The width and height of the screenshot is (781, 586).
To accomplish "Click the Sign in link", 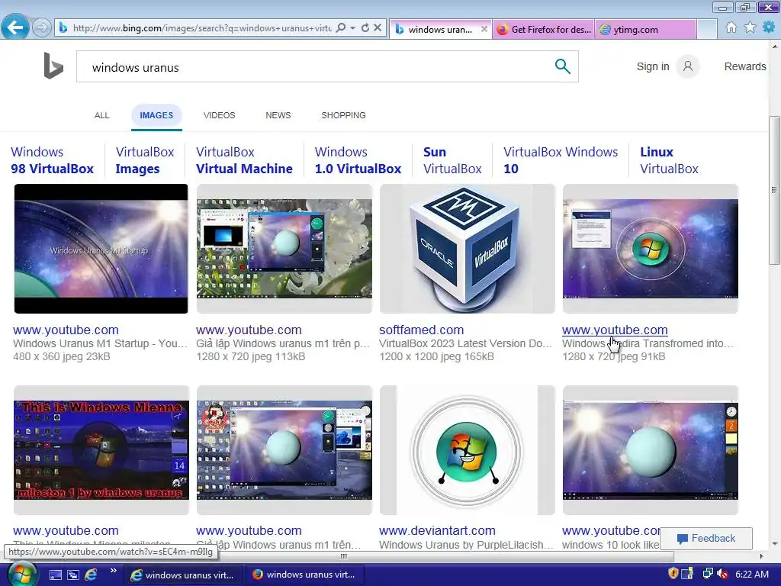I will (653, 66).
